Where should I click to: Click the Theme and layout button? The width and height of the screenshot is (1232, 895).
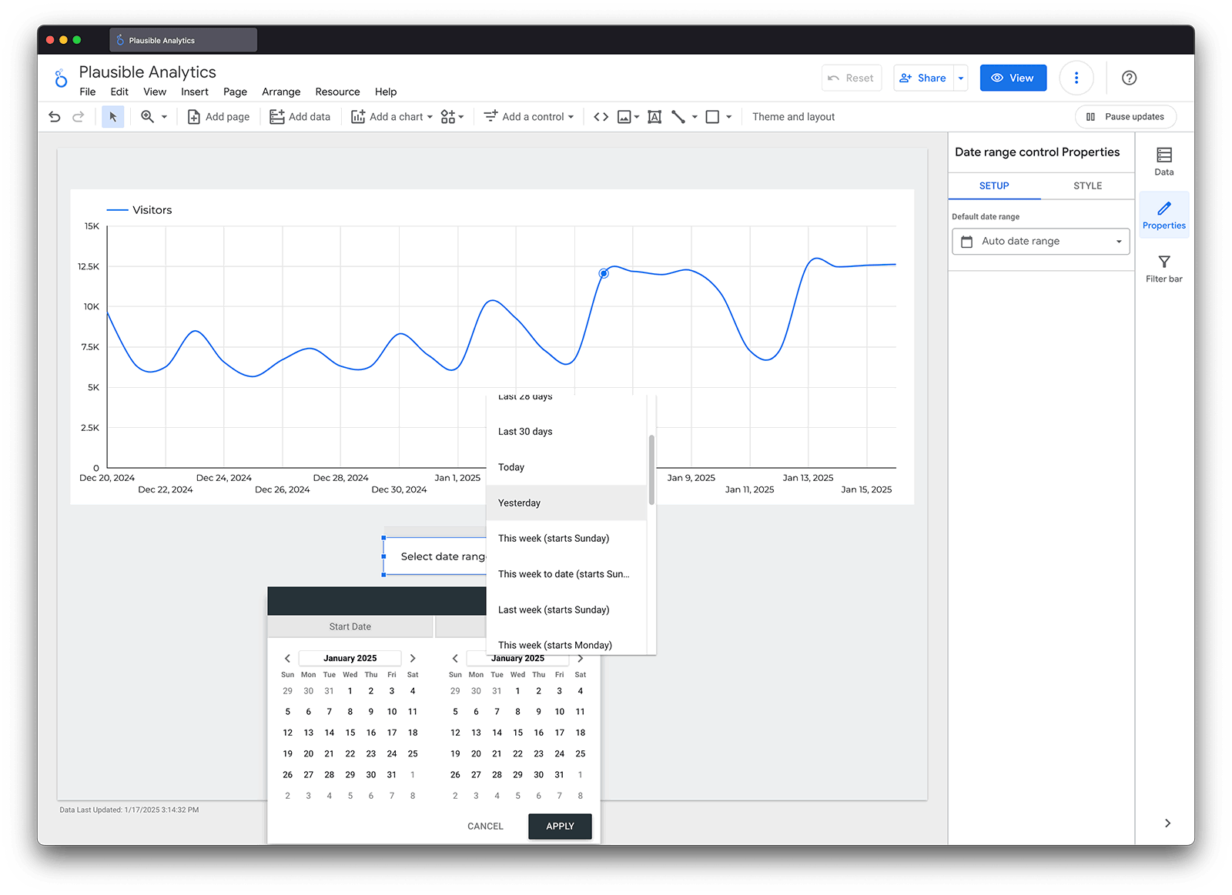793,116
